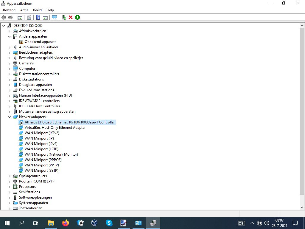This screenshot has height=229, width=305.
Task: Expand the Beeldschermadapters category
Action: [9, 52]
